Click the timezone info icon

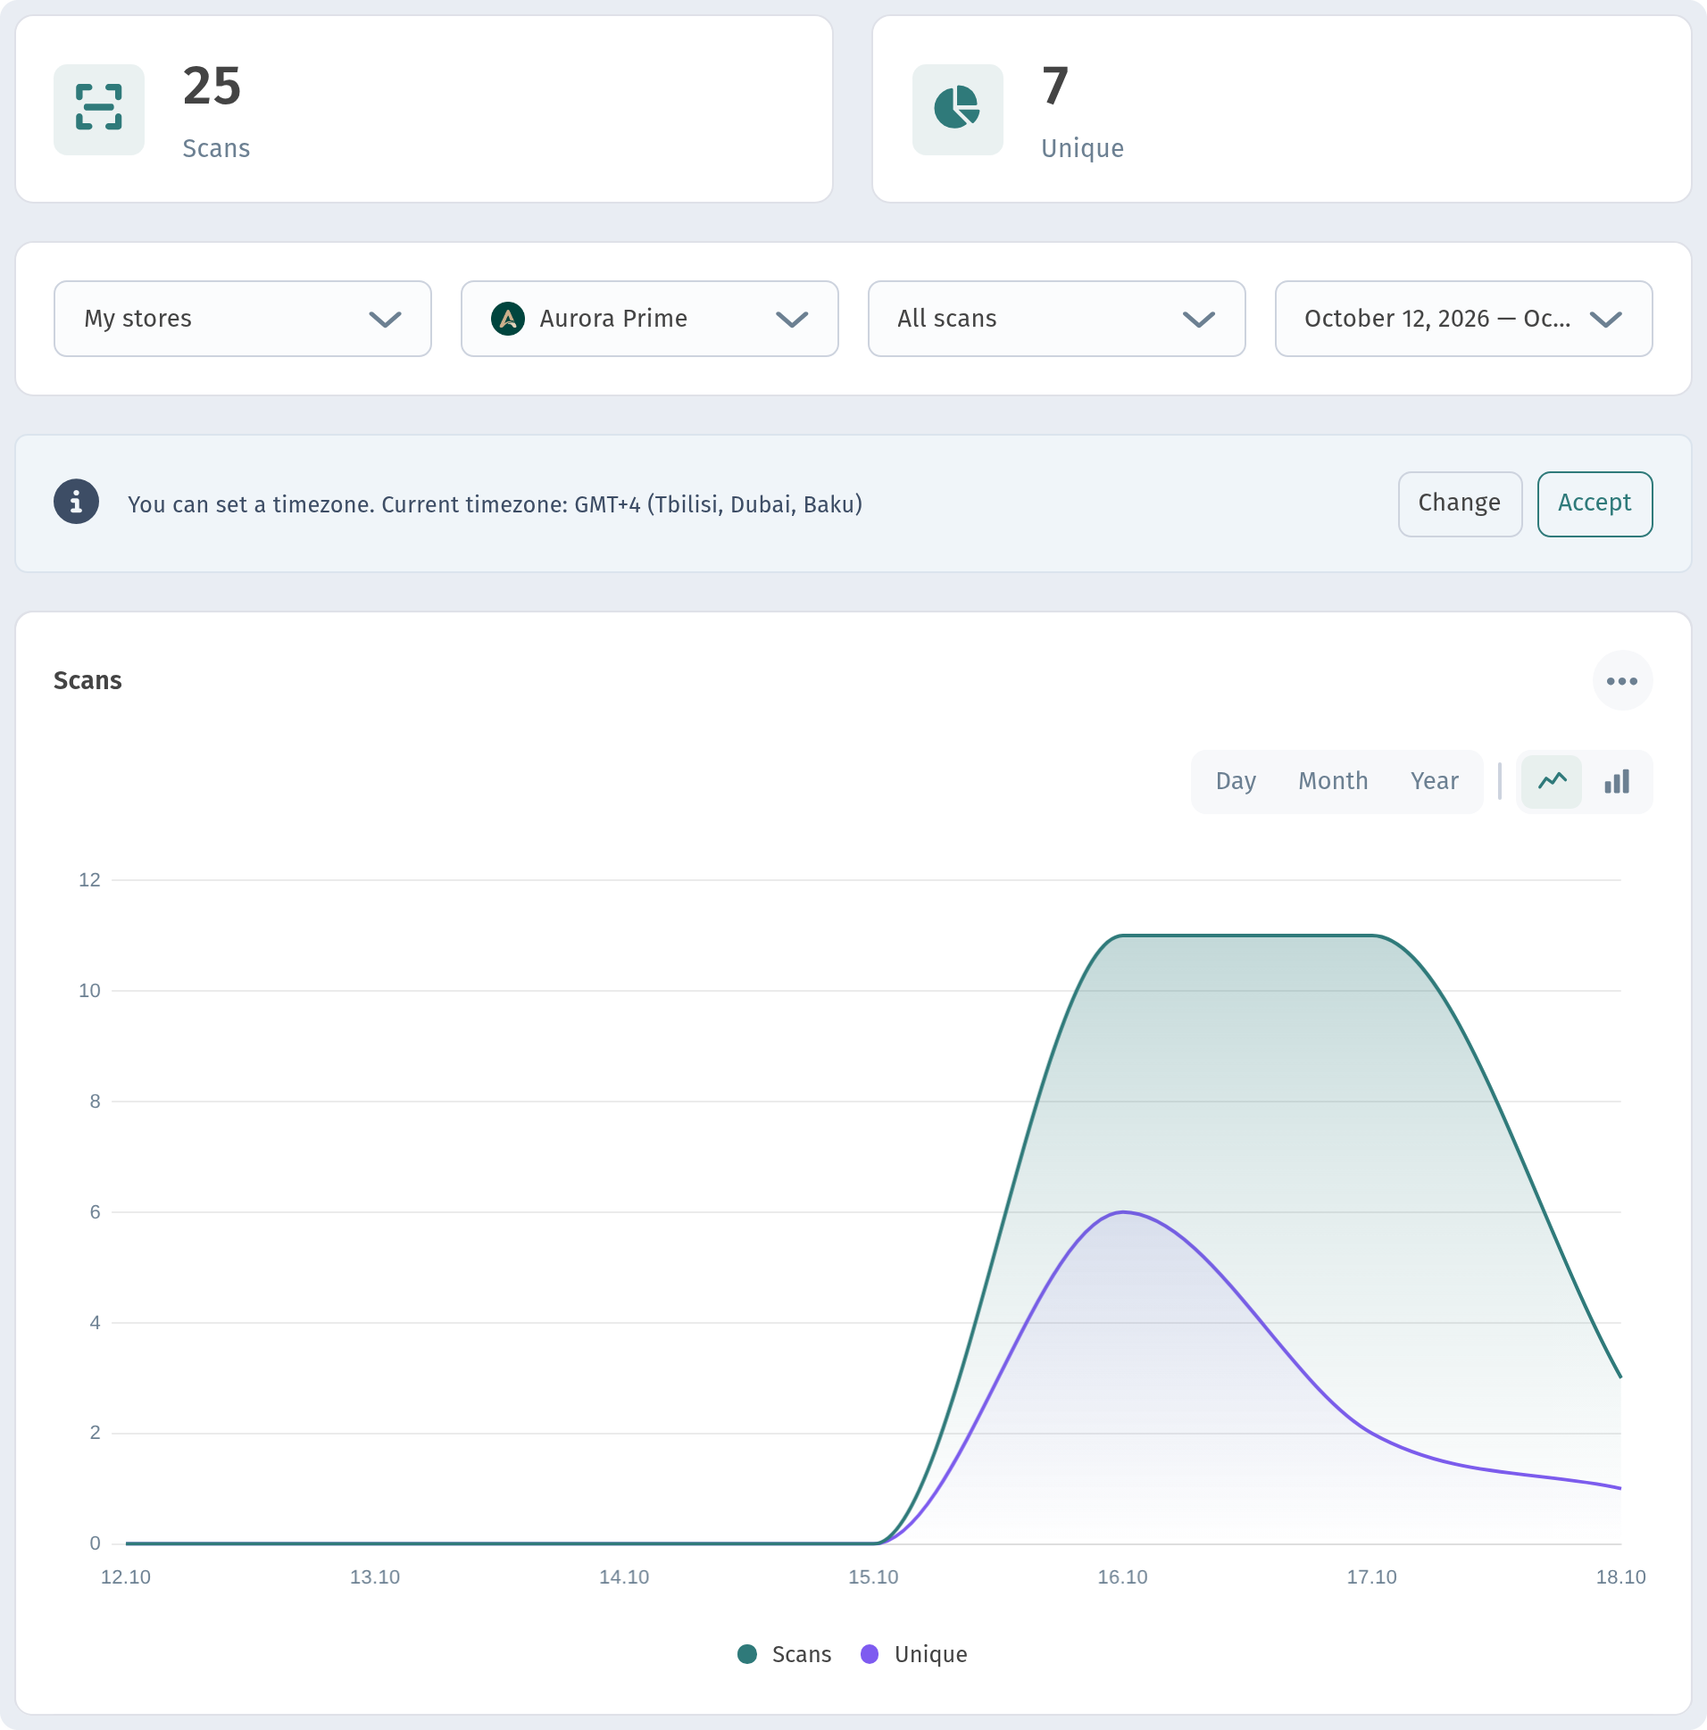[76, 503]
